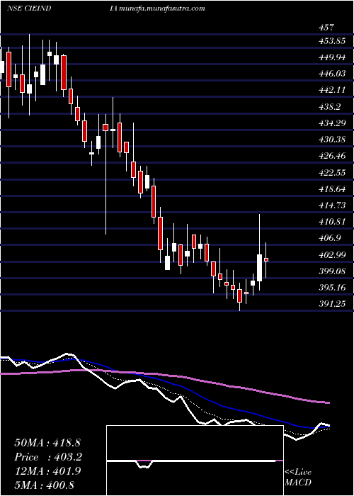Viewport: 354px width, 496px height.
Task: Select the 453.85 price level label
Action: (331, 41)
